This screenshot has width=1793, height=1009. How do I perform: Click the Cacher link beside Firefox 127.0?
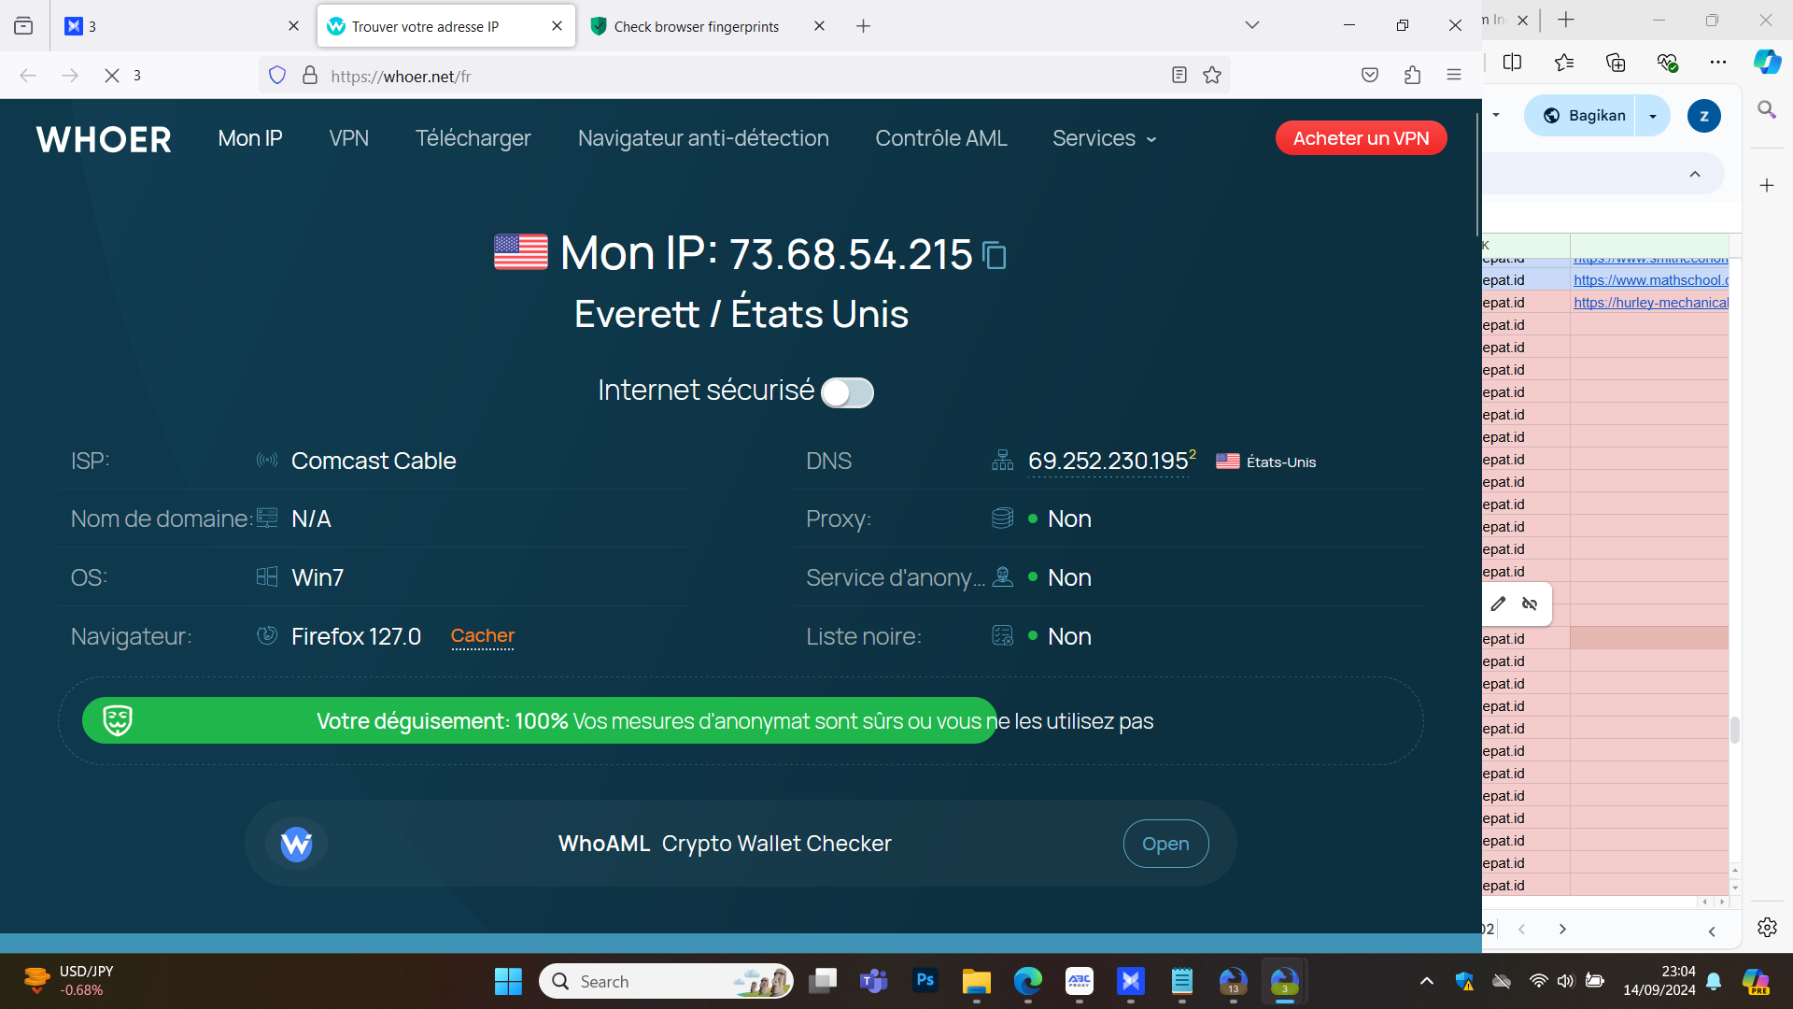coord(482,636)
